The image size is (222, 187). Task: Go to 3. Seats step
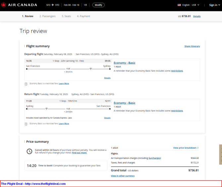66,16
